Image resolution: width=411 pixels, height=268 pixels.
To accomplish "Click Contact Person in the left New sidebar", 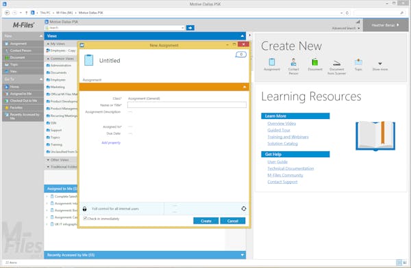I will point(21,51).
